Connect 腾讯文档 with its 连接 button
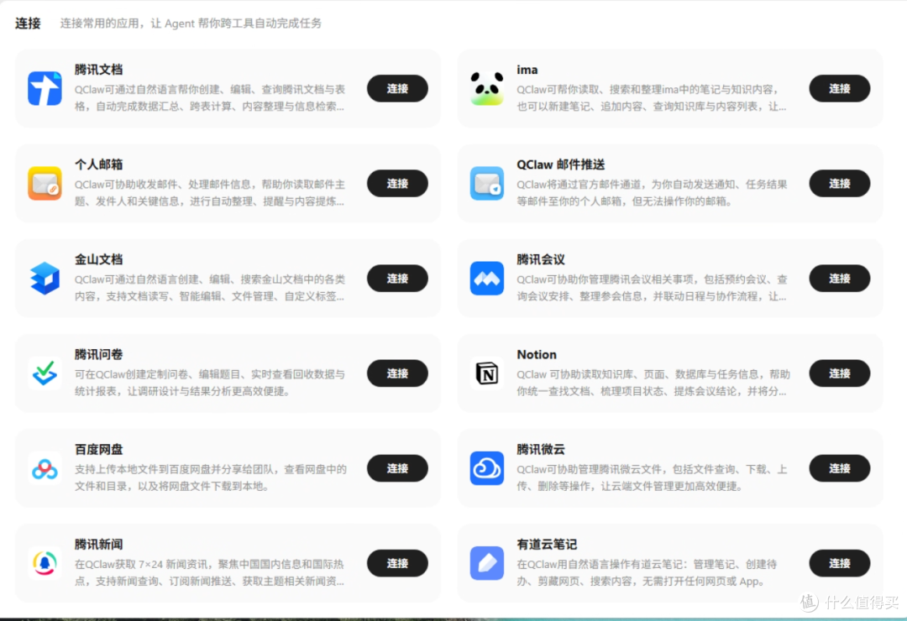The height and width of the screenshot is (621, 907). 397,88
